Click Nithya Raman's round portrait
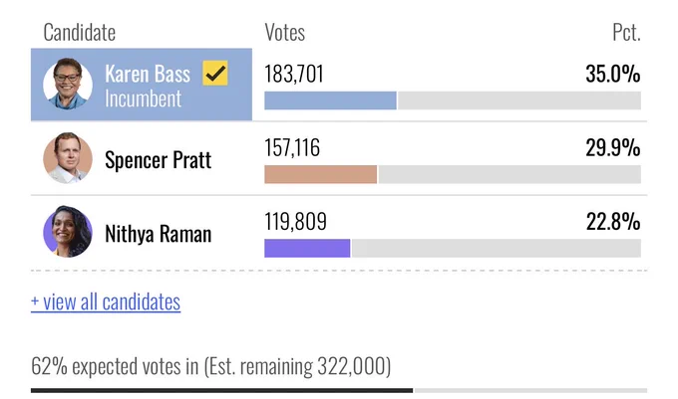The height and width of the screenshot is (399, 678). pyautogui.click(x=68, y=232)
